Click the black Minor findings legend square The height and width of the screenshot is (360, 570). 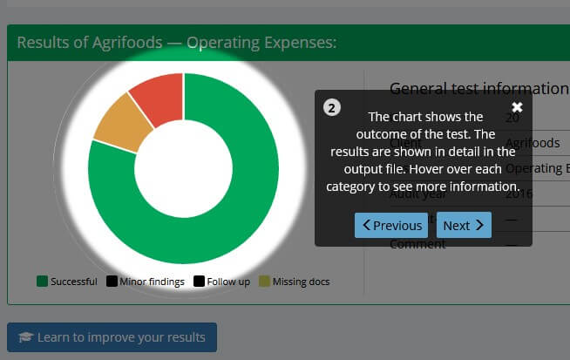pos(112,282)
